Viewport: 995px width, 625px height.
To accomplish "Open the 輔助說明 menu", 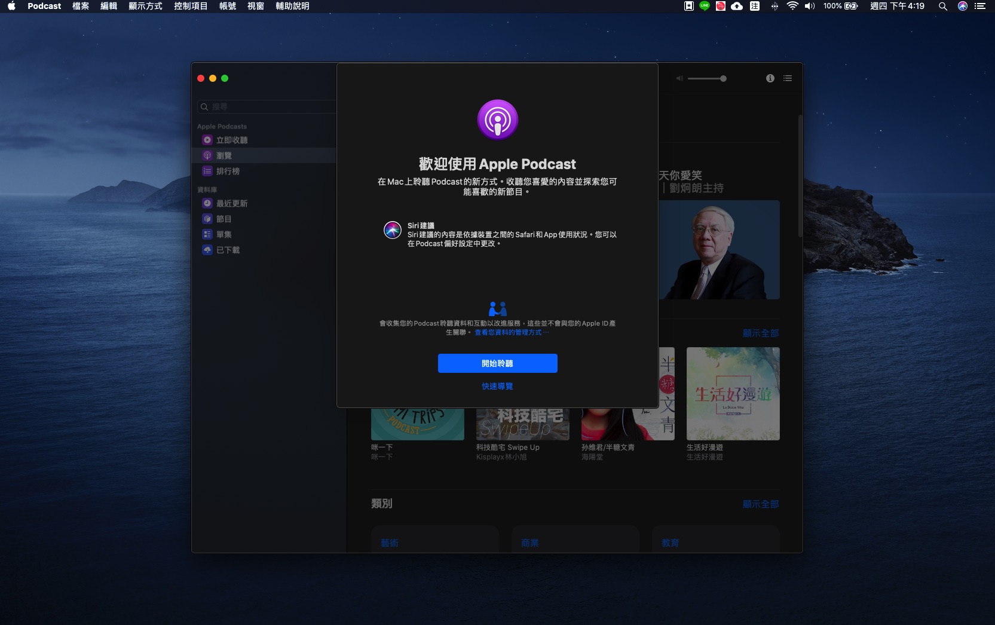I will click(x=292, y=6).
